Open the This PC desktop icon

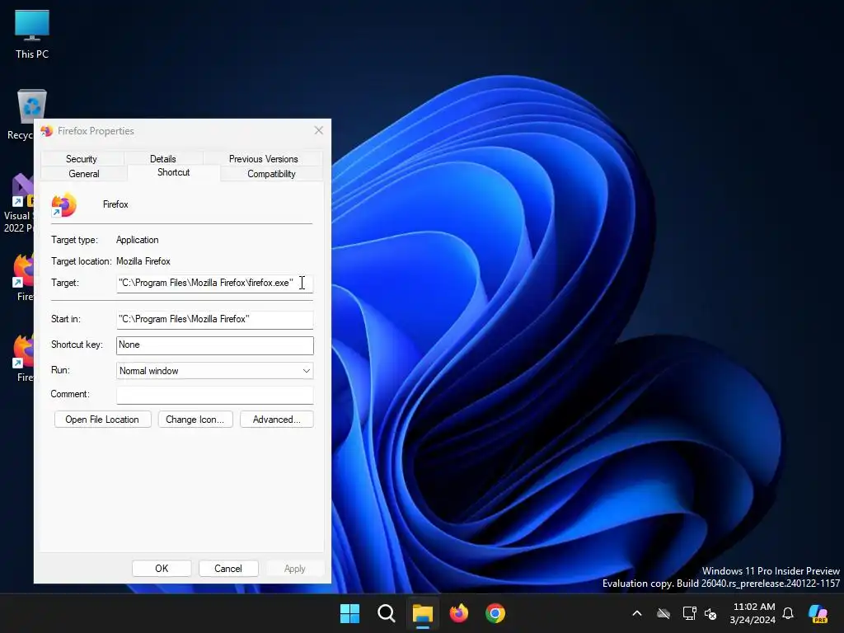(32, 34)
